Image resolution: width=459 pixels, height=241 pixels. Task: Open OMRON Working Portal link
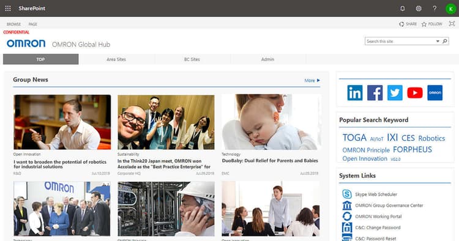[378, 217]
